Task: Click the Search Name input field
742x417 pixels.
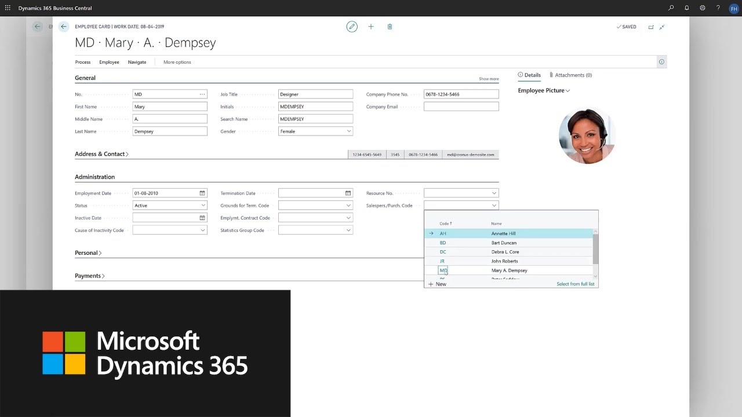Action: pyautogui.click(x=315, y=119)
